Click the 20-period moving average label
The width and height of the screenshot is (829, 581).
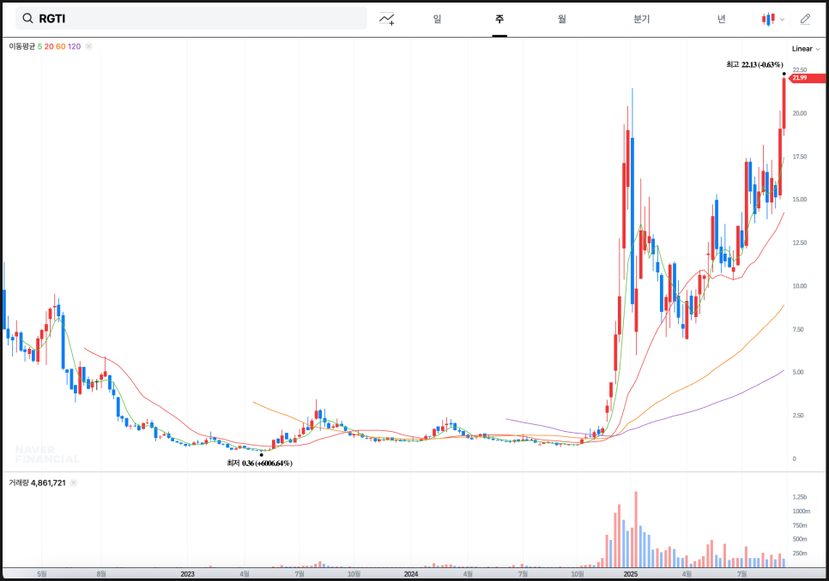point(49,46)
